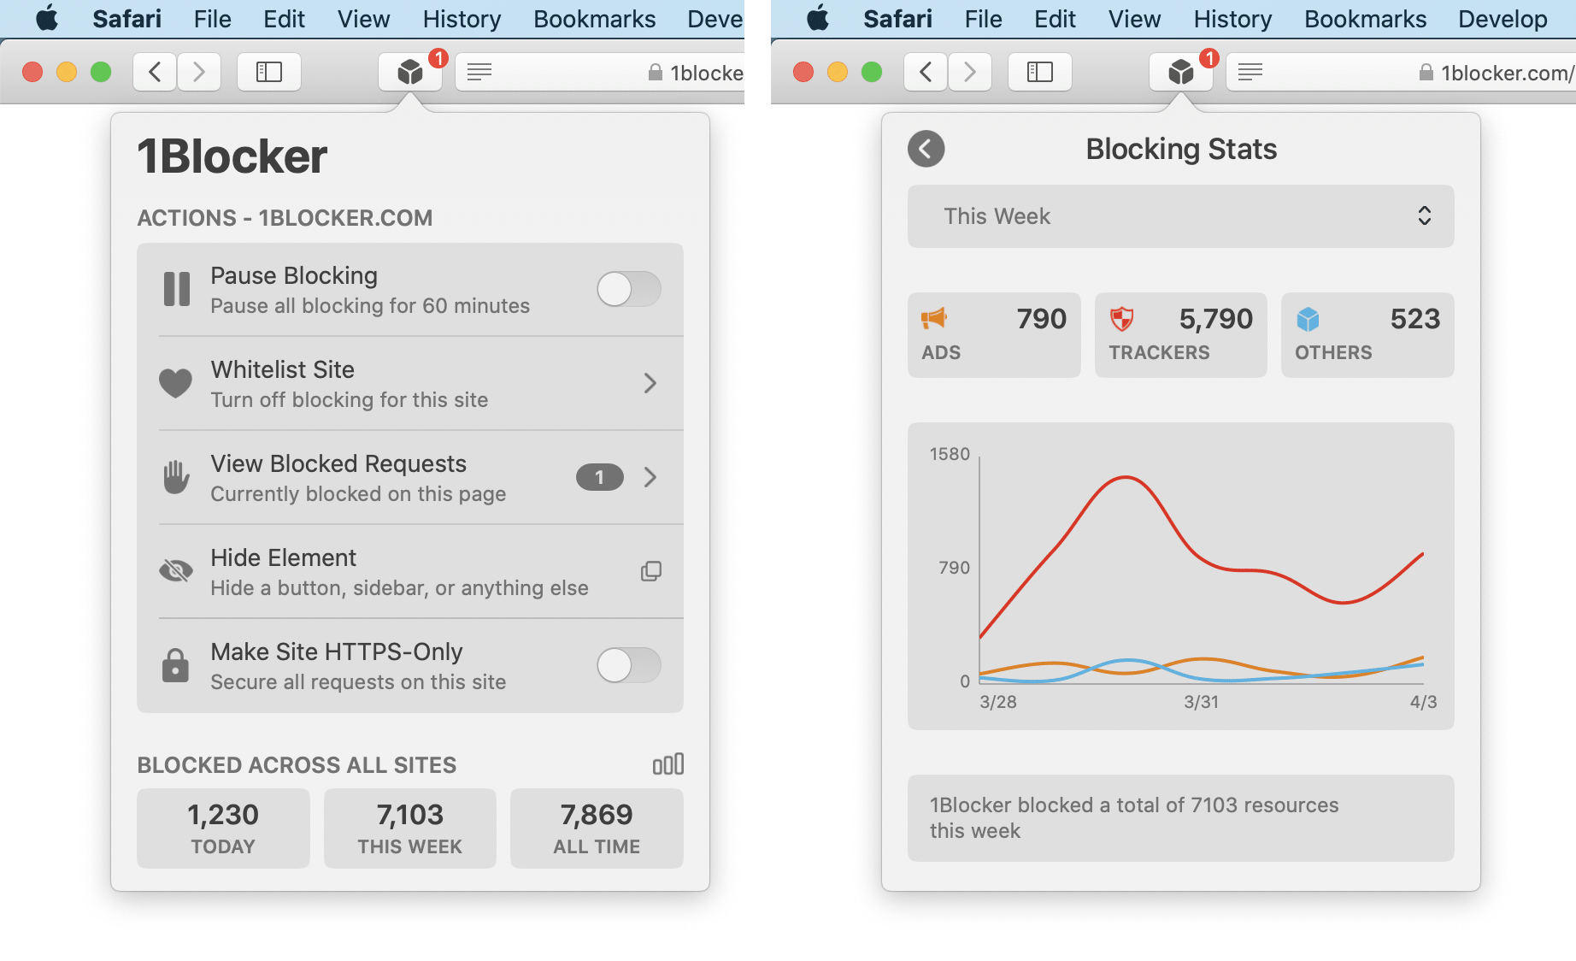Viewport: 1576px width, 961px height.
Task: Click the Pause Blocking pause icon
Action: click(x=177, y=289)
